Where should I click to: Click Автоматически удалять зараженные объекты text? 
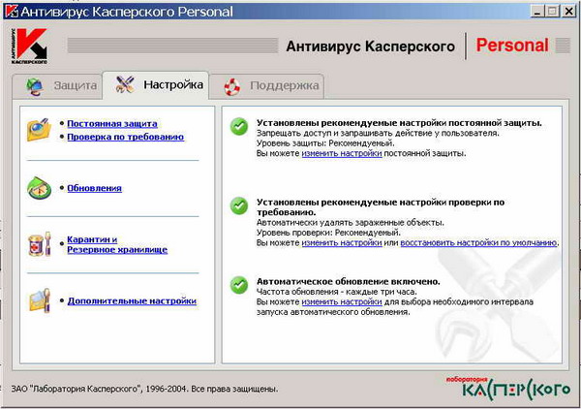[351, 223]
